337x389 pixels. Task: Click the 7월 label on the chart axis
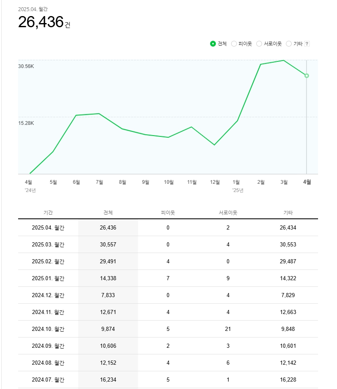click(x=99, y=182)
